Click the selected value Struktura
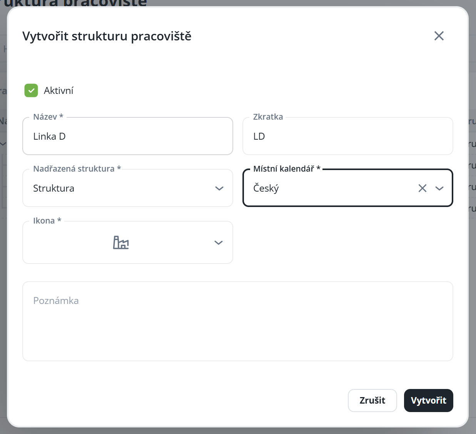The image size is (476, 434). (x=54, y=188)
